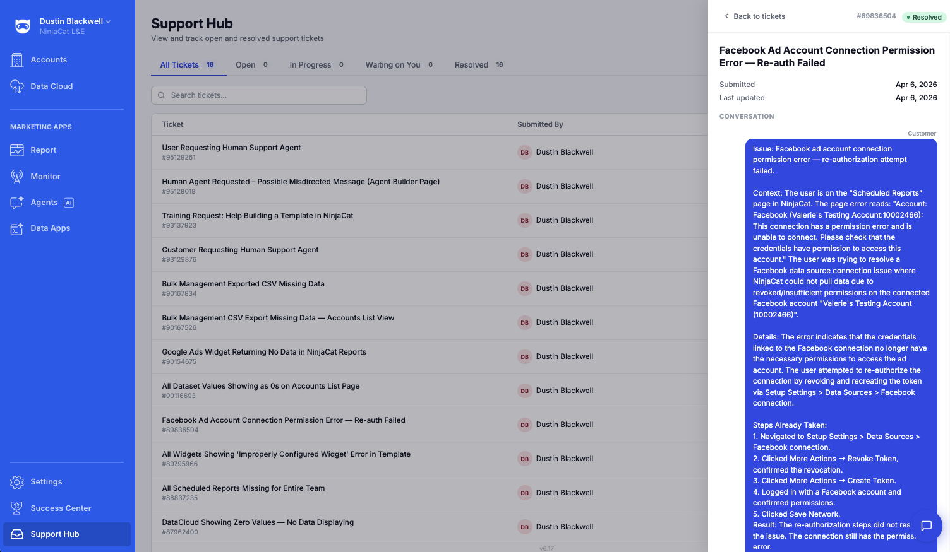Open Data Cloud icon in sidebar
This screenshot has height=552, width=950.
pyautogui.click(x=17, y=86)
